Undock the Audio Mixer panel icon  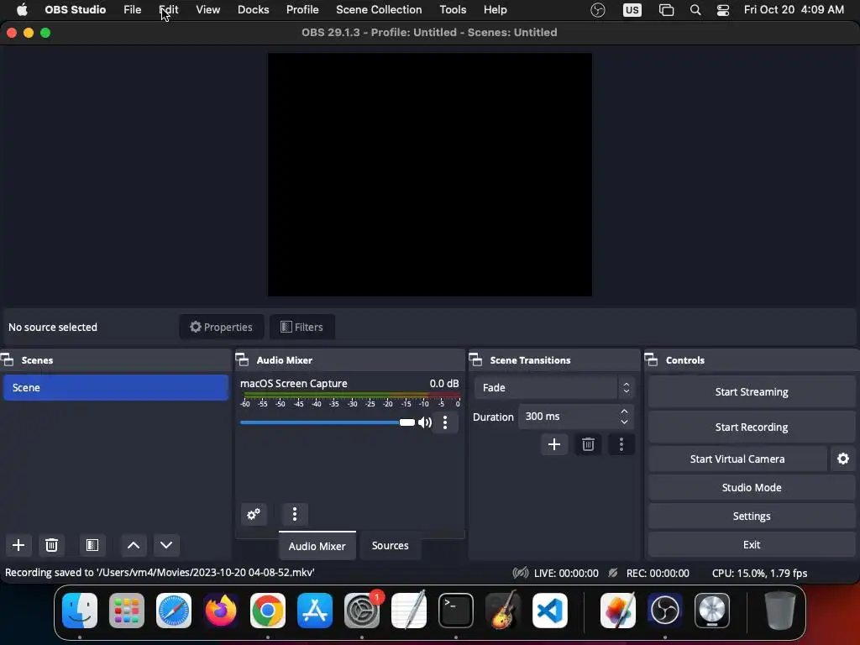(242, 360)
